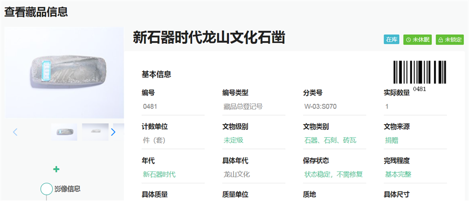Click the title 新石器时代龙山文化石凿
This screenshot has height=202, width=469.
point(209,38)
